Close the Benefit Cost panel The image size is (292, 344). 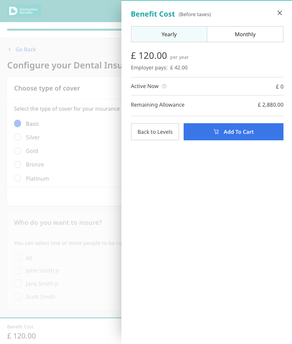pyautogui.click(x=279, y=13)
